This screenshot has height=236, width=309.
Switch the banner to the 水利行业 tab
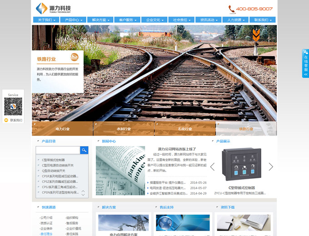click(x=124, y=128)
